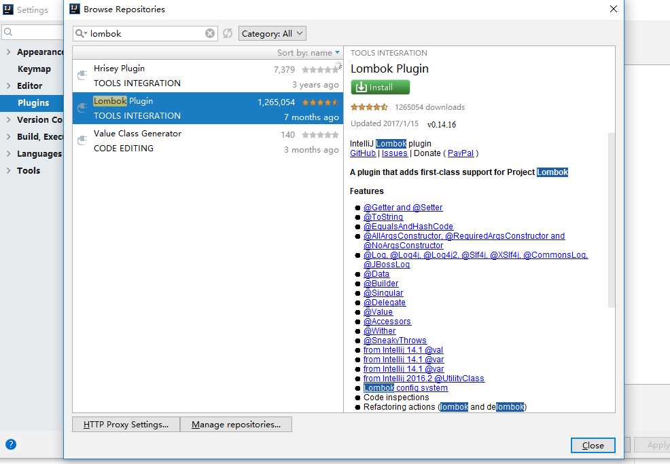Open the @Data feature link
The image size is (670, 464).
point(376,274)
